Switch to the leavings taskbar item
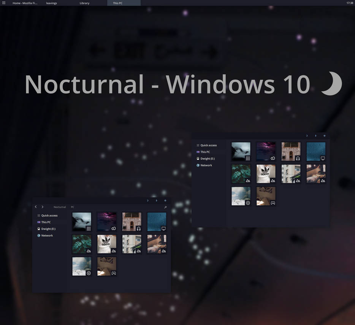 pyautogui.click(x=51, y=3)
